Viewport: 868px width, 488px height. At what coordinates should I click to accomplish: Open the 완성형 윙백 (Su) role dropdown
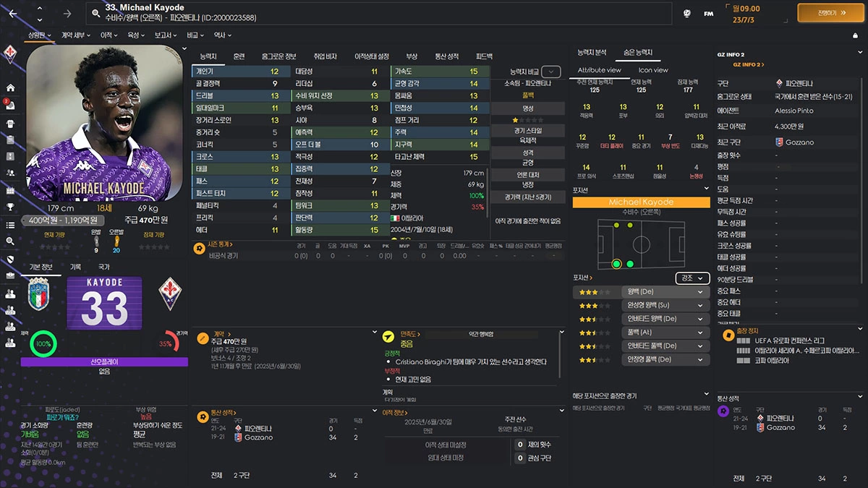pos(665,305)
